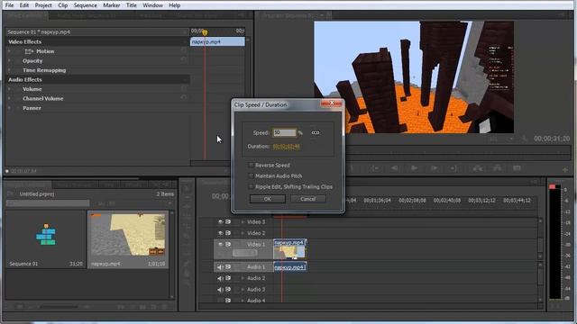Click the Speed percentage input field

(285, 132)
